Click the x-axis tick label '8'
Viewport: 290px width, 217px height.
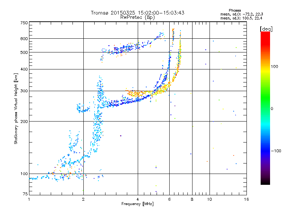[192, 199]
